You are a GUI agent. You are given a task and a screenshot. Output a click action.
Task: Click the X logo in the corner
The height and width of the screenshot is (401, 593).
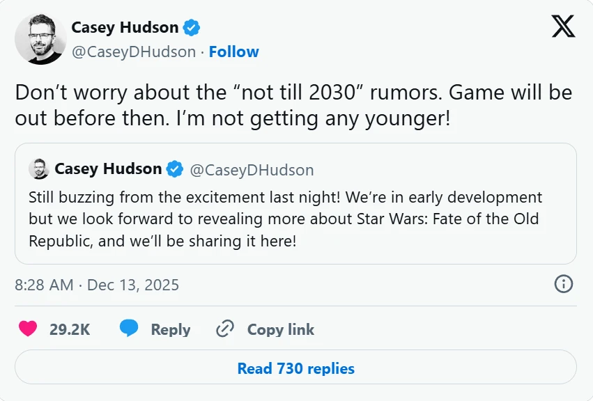(x=563, y=26)
